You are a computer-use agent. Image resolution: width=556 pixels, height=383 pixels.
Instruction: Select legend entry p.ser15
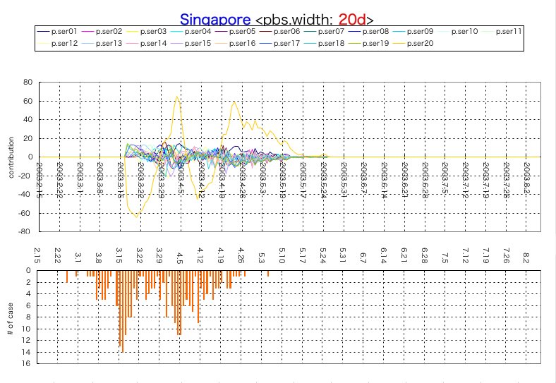click(x=191, y=43)
